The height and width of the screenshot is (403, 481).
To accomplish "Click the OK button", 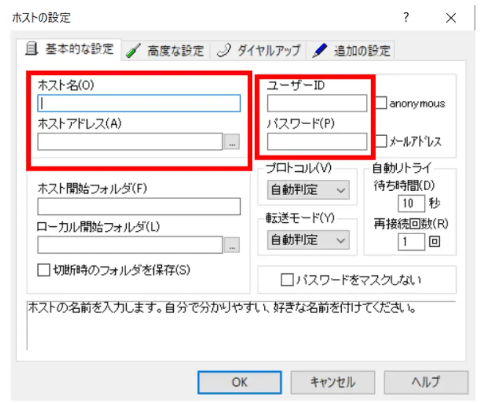I will pyautogui.click(x=240, y=383).
